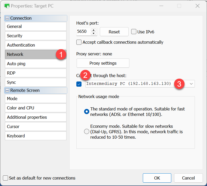Collapse the Remote Screen section

(x=7, y=91)
